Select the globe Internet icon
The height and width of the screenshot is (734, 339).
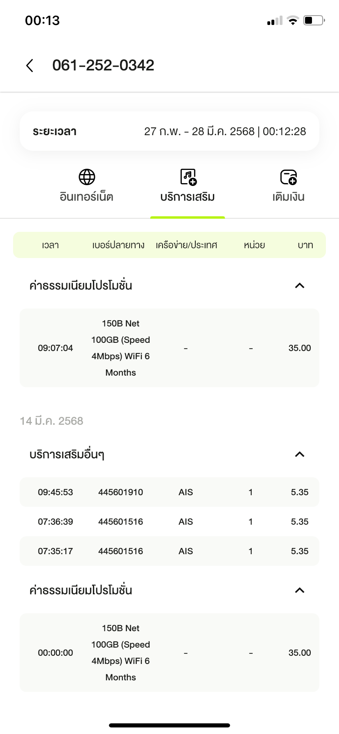tap(87, 177)
